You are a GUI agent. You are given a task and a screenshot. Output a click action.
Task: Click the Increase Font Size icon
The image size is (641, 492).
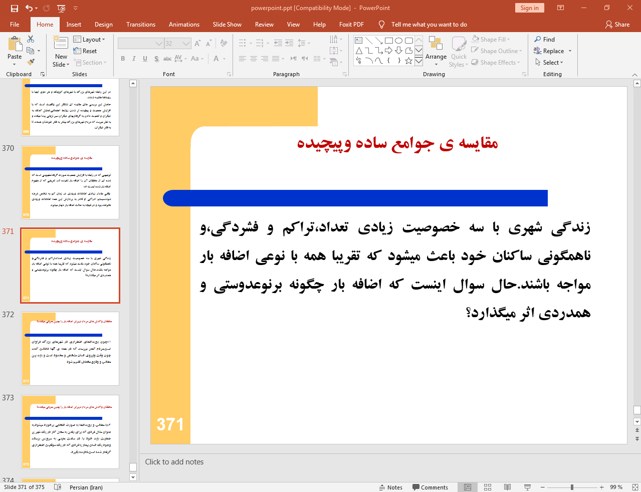197,44
